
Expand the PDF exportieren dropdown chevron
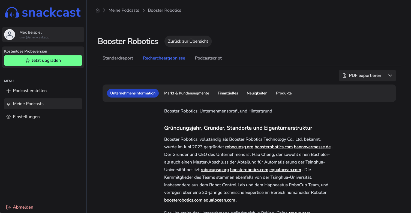pos(390,76)
